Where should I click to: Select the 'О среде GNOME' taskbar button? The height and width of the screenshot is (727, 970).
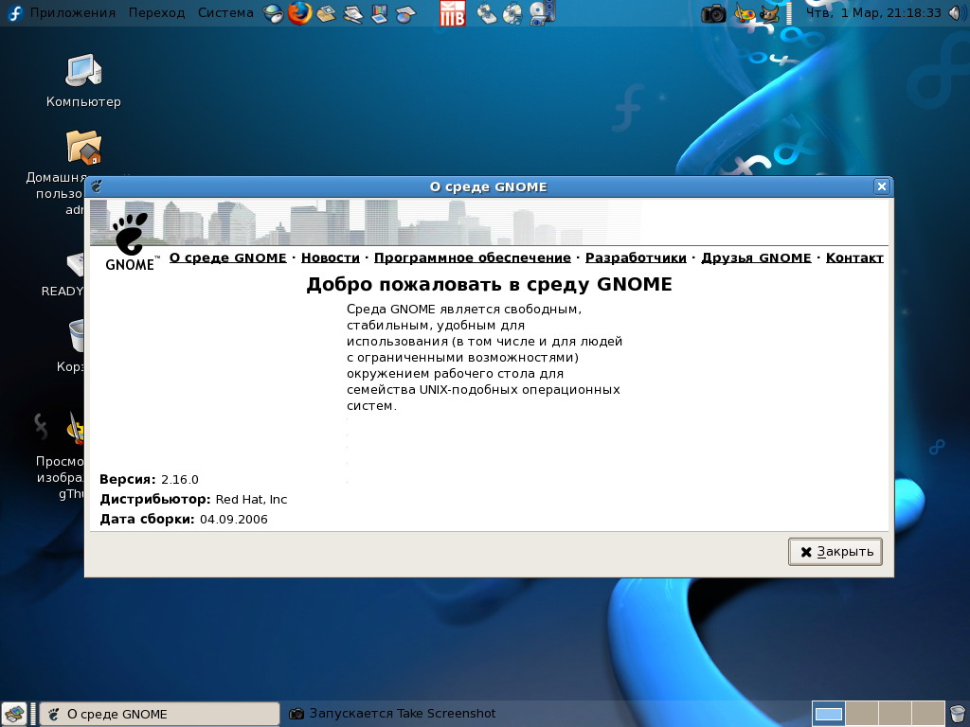pyautogui.click(x=159, y=714)
